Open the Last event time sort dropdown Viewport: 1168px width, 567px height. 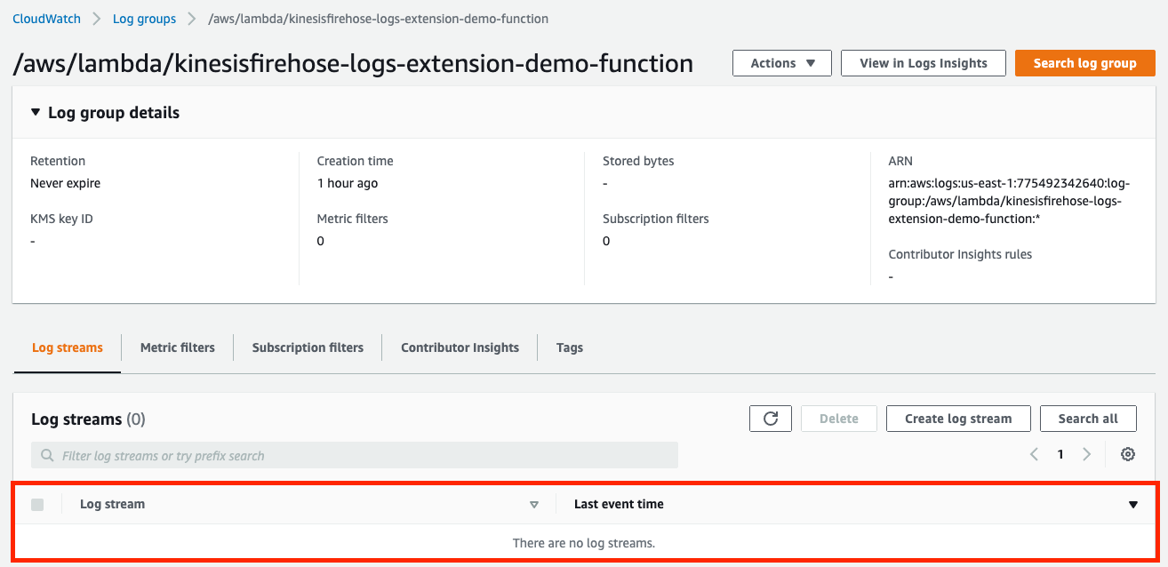tap(1132, 504)
